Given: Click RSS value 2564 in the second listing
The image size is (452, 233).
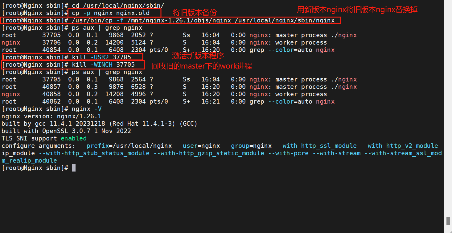Looking at the screenshot, I should coord(138,79).
